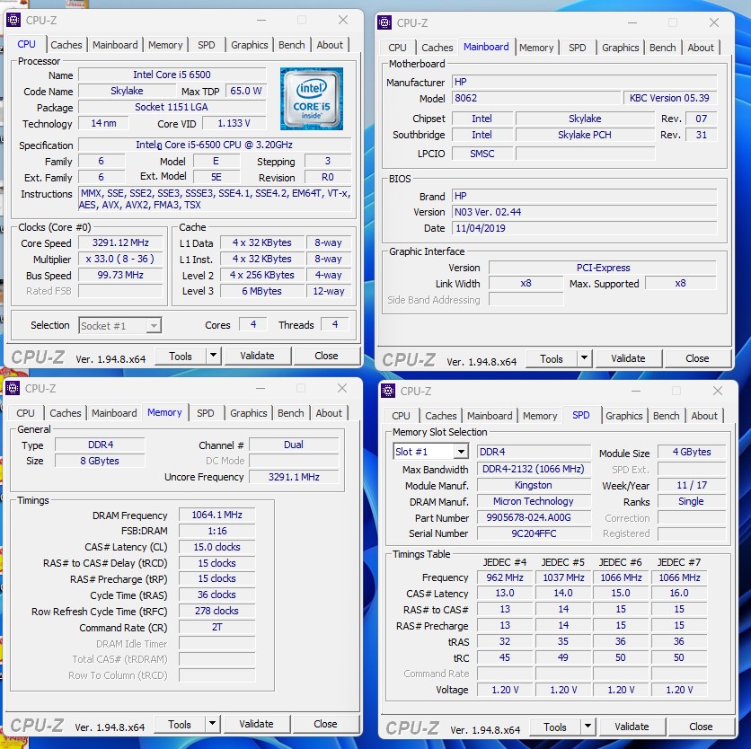Viewport: 751px width, 749px height.
Task: Go to About tab in SPD window
Action: click(x=704, y=416)
